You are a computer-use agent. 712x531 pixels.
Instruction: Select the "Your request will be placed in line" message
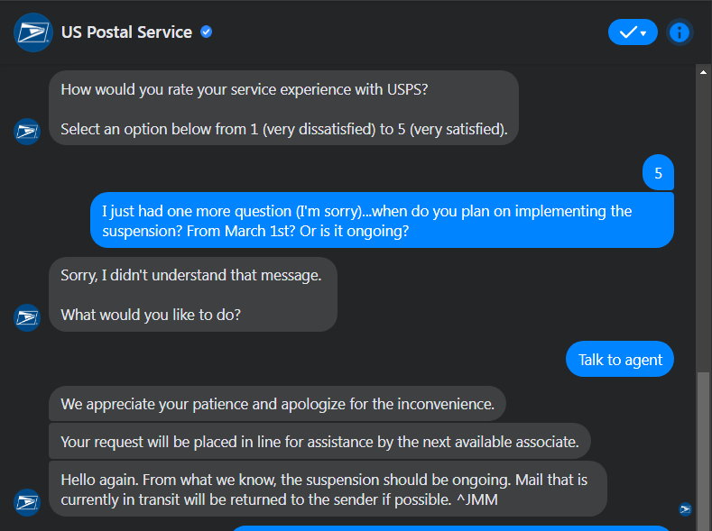(319, 442)
